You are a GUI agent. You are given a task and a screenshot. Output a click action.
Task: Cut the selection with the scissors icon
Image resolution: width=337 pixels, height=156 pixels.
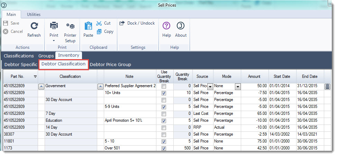(x=99, y=23)
